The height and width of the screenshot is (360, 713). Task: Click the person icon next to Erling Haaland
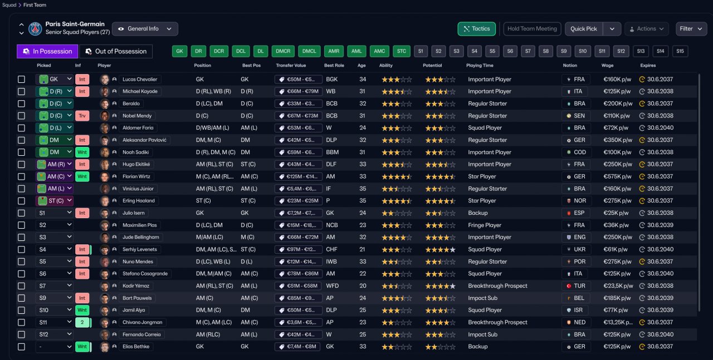(x=114, y=201)
